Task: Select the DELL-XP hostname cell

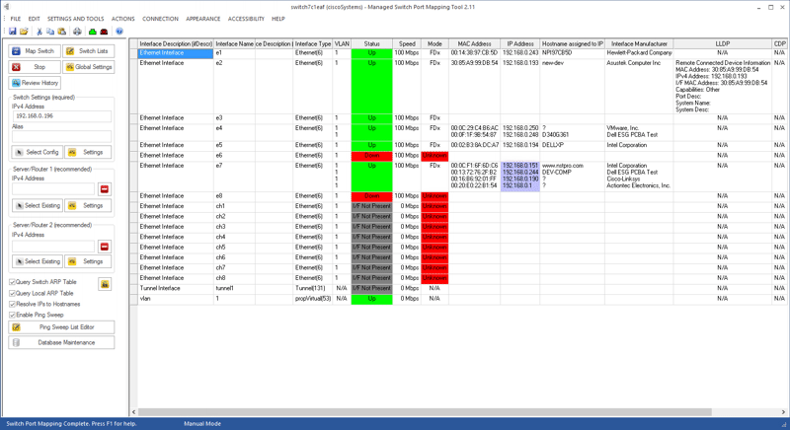Action: (x=573, y=145)
